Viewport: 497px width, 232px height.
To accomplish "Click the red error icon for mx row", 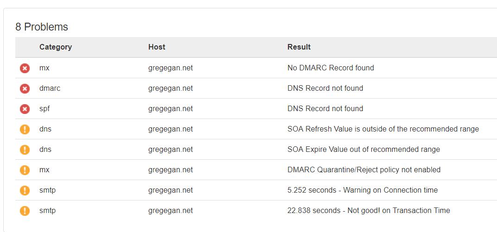I will pyautogui.click(x=25, y=68).
